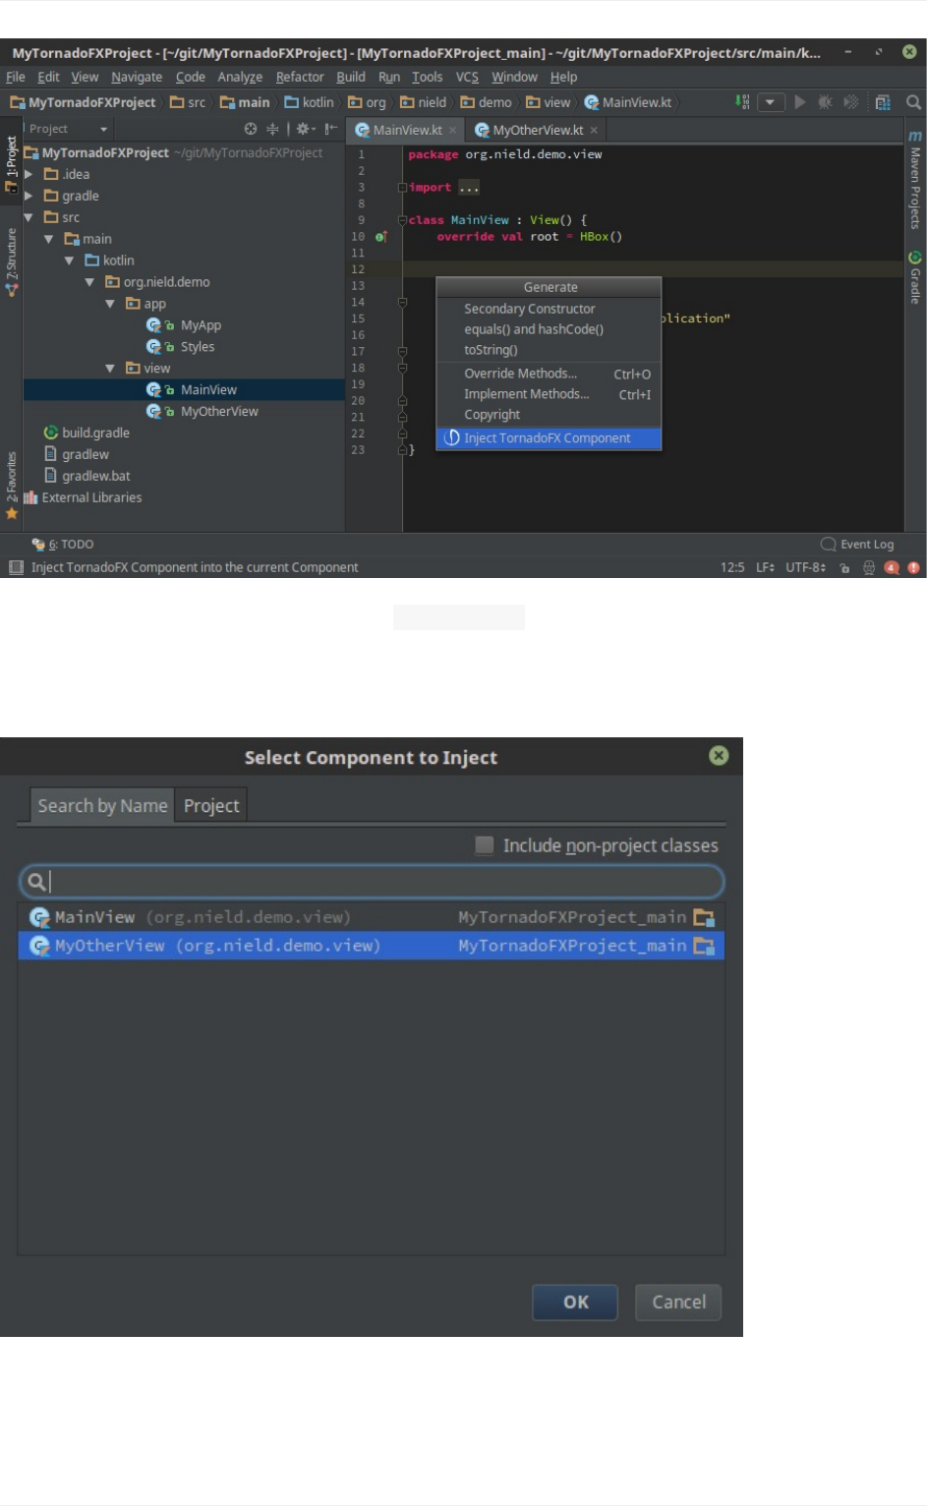This screenshot has height=1506, width=927.
Task: Open the 6: TODO tool window
Action: 62,544
